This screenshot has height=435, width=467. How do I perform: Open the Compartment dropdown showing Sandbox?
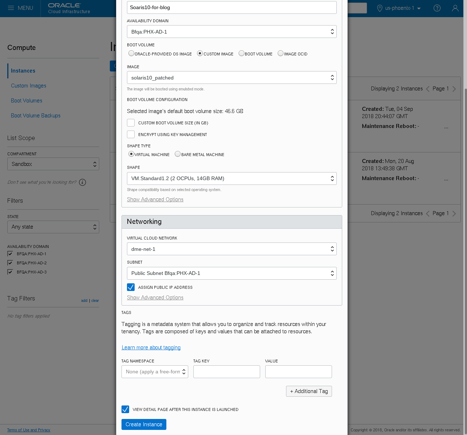53,164
